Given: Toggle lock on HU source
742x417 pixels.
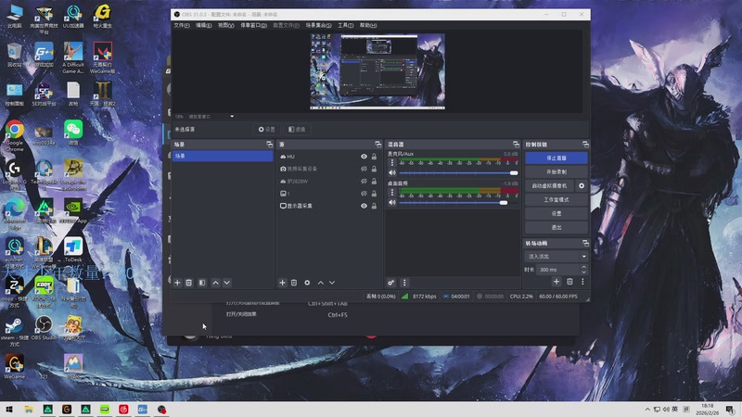Looking at the screenshot, I should pos(374,157).
